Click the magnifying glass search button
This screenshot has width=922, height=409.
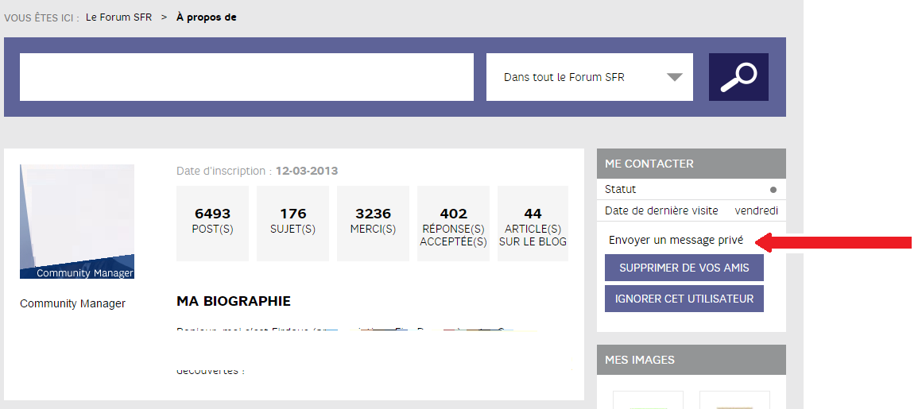click(x=738, y=77)
